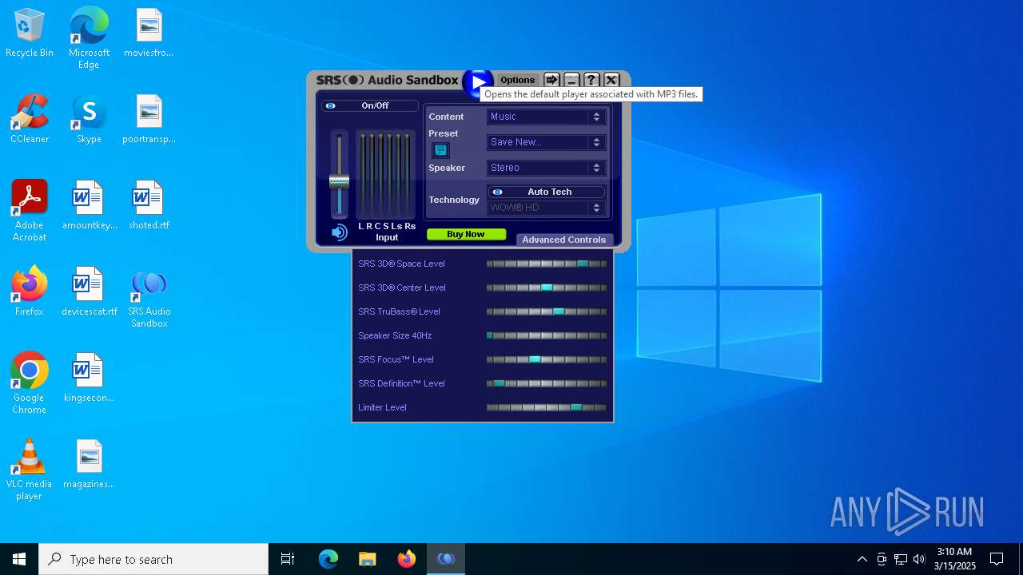Image resolution: width=1023 pixels, height=575 pixels.
Task: Open the notification center icon
Action: point(997,559)
